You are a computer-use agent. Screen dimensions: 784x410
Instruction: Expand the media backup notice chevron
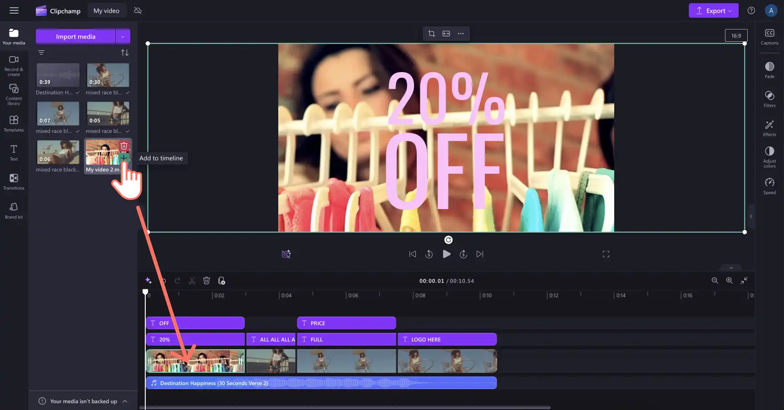[x=125, y=401]
